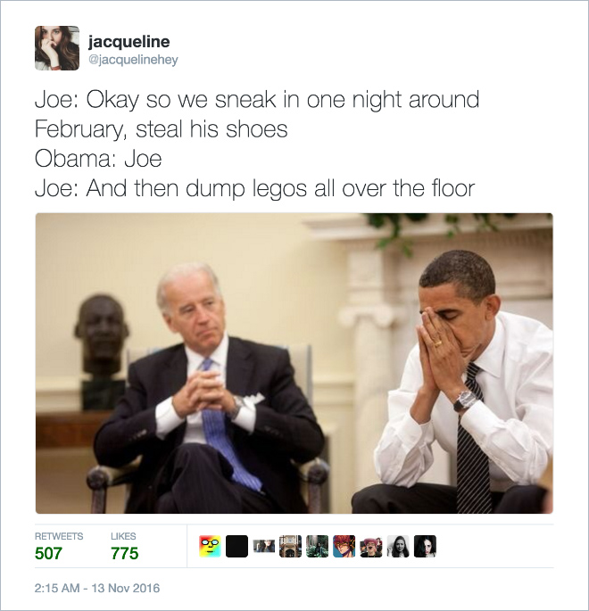Screen dimensions: 589x611
Task: Select the small wide-photo liker avatar
Action: pos(264,546)
